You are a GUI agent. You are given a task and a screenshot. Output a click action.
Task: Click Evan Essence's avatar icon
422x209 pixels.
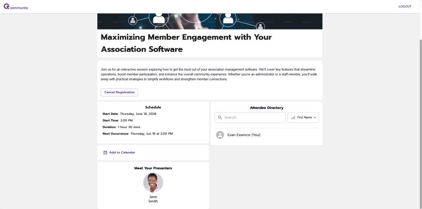(x=220, y=135)
